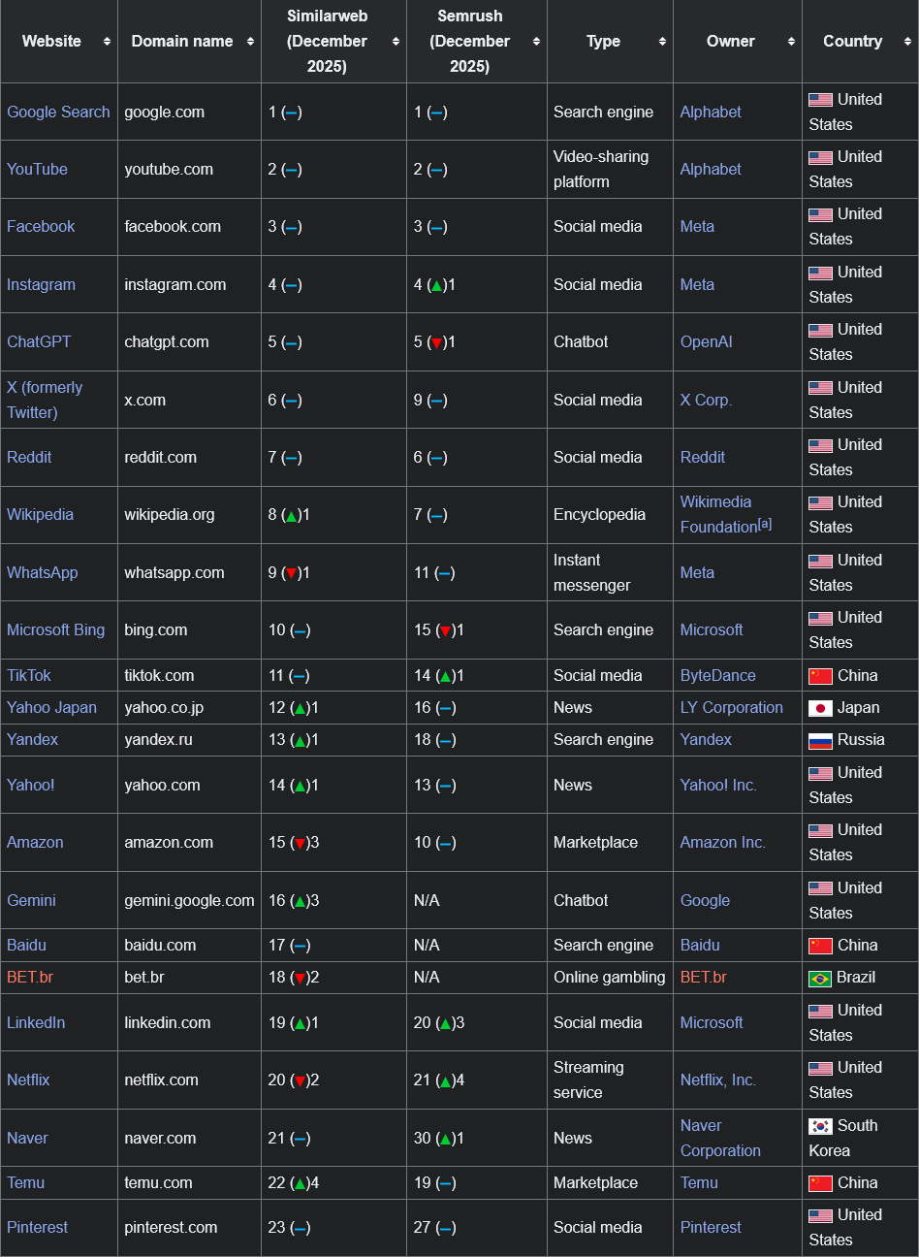Click the US flag in Google Search row
Viewport: 919px width, 1257px height.
pos(820,100)
